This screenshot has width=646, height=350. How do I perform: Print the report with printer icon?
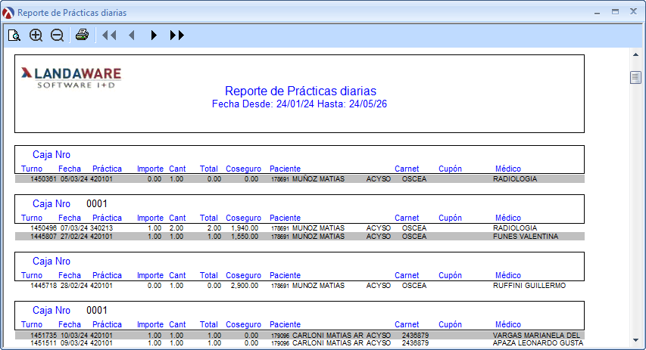(x=82, y=35)
